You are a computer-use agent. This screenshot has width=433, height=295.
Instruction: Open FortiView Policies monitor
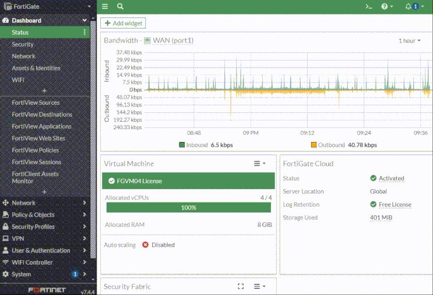coord(36,150)
